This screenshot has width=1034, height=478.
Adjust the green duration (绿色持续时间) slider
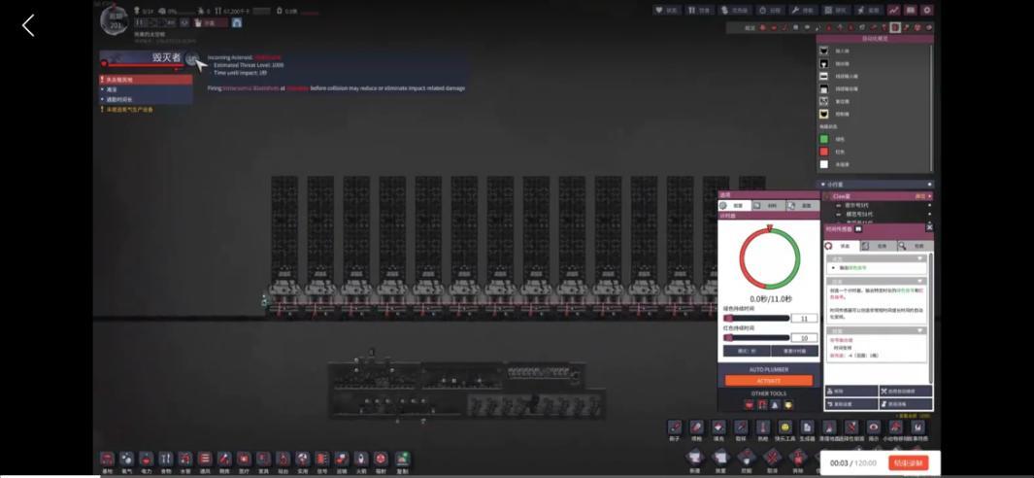[x=756, y=319]
